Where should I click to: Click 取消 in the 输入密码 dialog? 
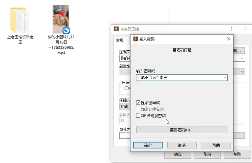click(x=182, y=145)
